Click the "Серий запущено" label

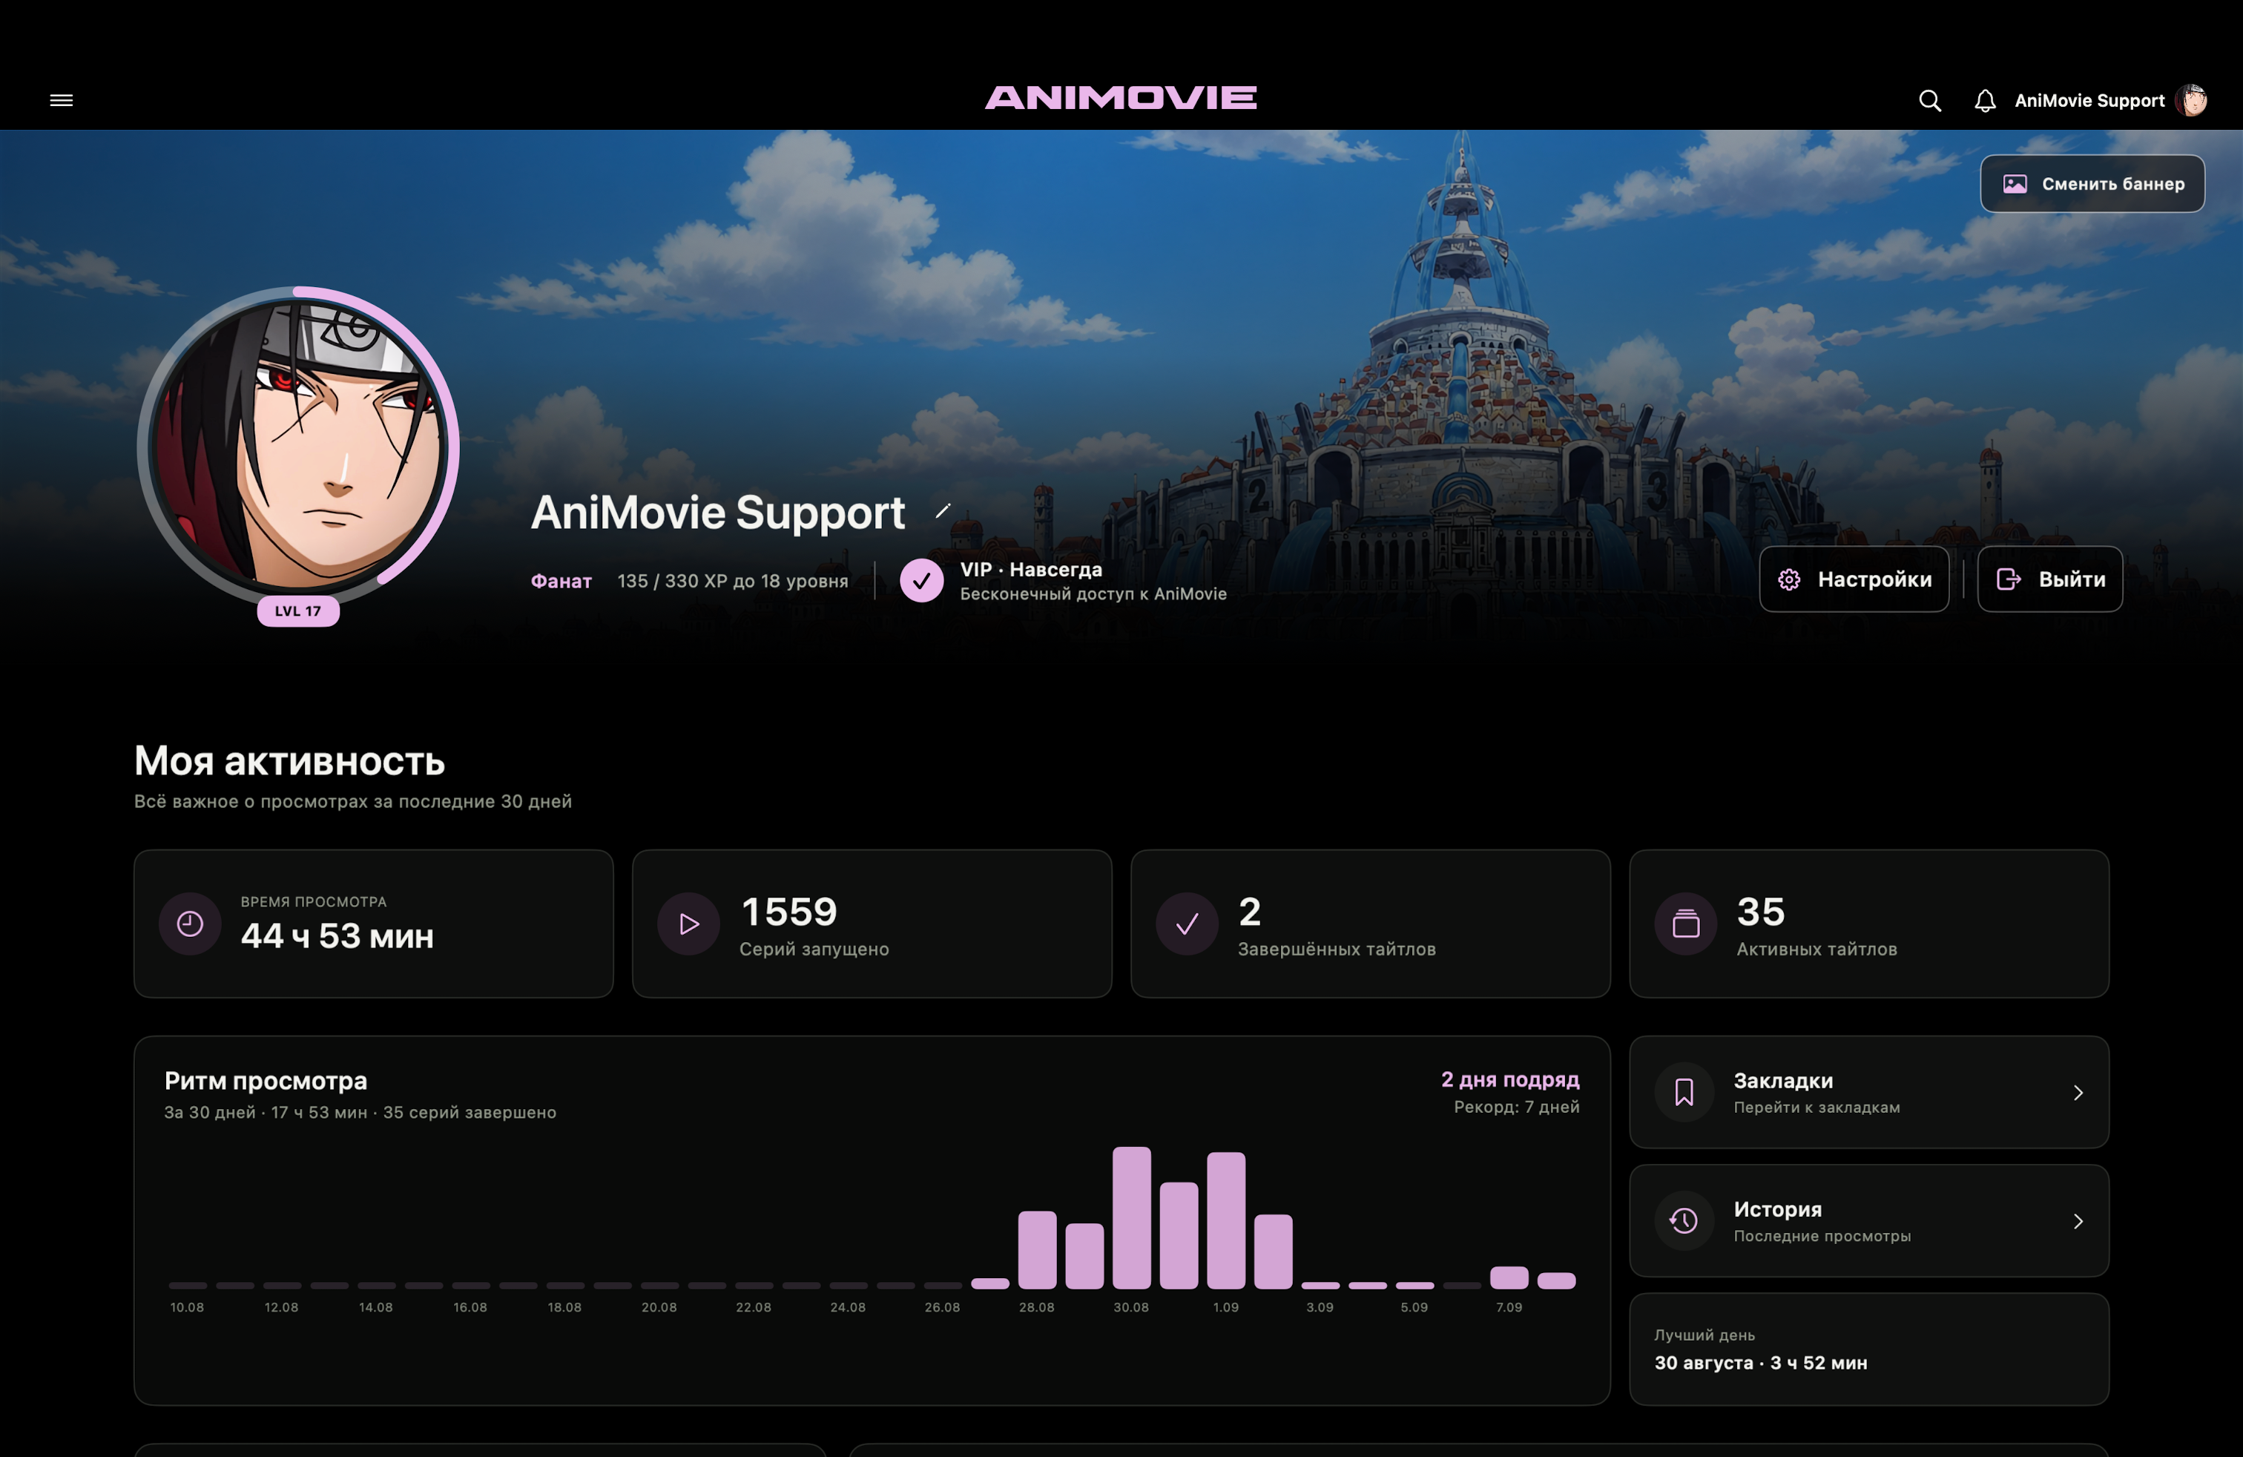pyautogui.click(x=814, y=949)
